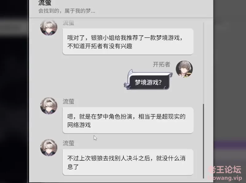Click Firefly's avatar beside the 银狼小姐 recommendation message
Viewport: 246px width, 183px height.
49,28
